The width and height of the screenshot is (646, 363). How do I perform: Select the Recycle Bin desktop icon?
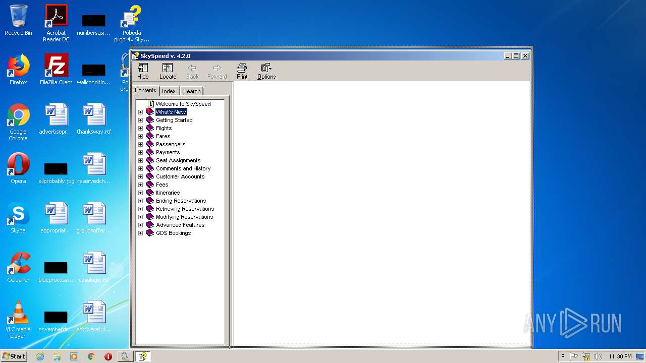[18, 20]
